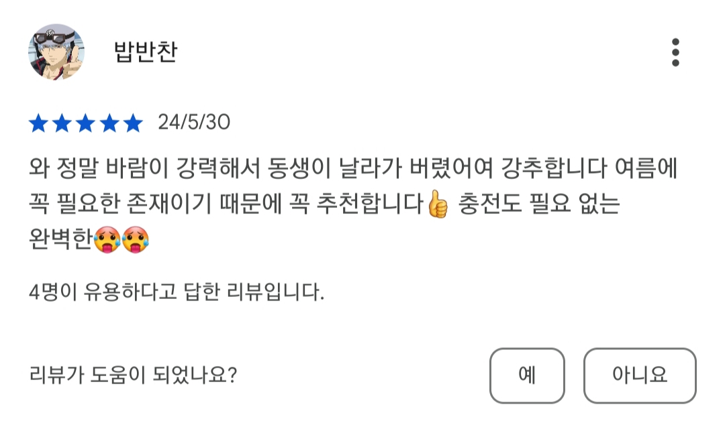
Task: Click the fifth rating star
Action: [133, 123]
